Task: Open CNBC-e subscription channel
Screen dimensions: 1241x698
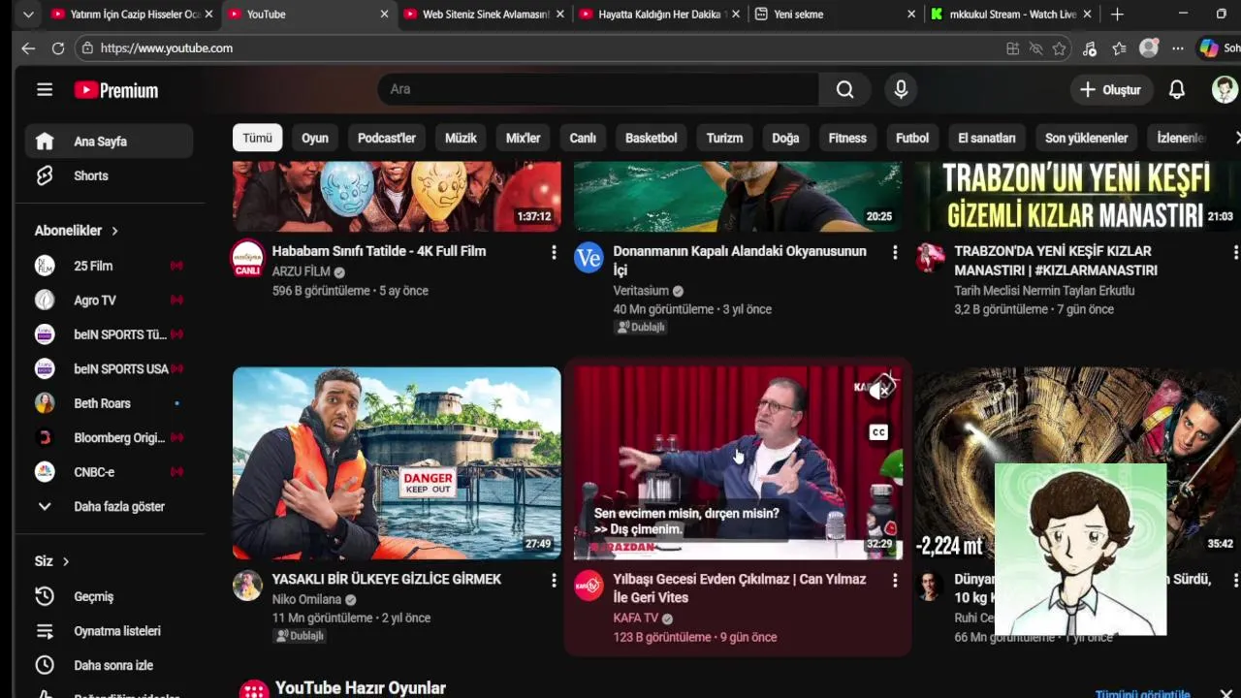Action: point(109,472)
